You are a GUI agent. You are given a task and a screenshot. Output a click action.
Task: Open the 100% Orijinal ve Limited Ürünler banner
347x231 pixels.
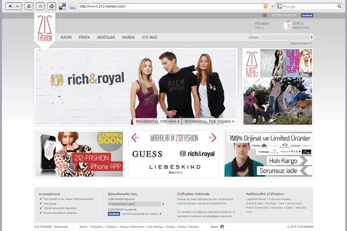268,154
